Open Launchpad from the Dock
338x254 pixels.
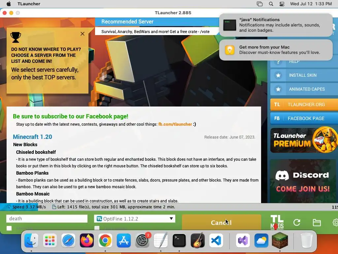[50, 240]
